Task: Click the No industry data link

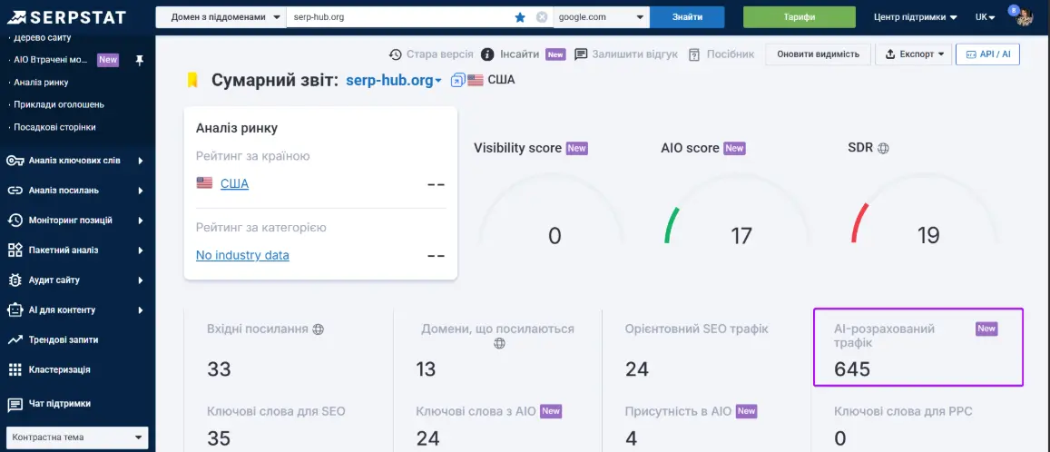Action: tap(242, 255)
